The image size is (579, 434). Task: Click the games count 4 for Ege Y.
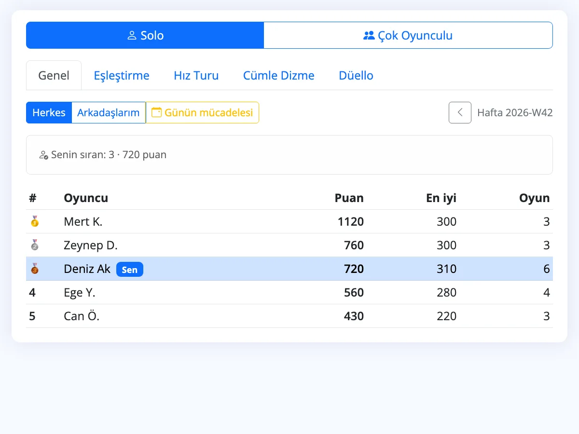tap(547, 292)
